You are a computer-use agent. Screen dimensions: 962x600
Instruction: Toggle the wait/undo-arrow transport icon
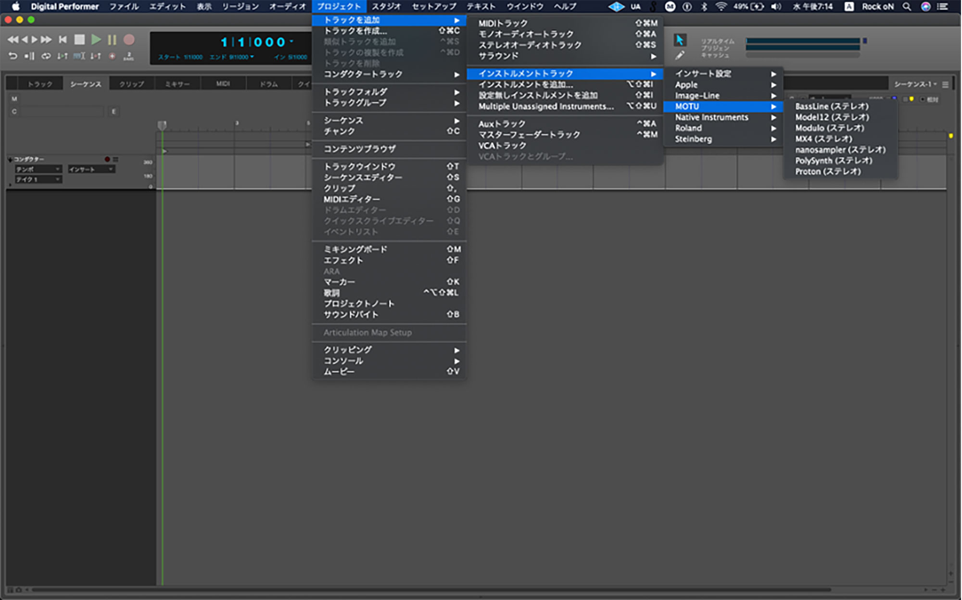pyautogui.click(x=13, y=56)
